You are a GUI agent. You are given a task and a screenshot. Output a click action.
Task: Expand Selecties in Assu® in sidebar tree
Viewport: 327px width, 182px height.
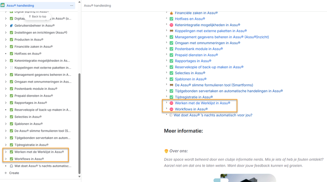tap(6, 117)
